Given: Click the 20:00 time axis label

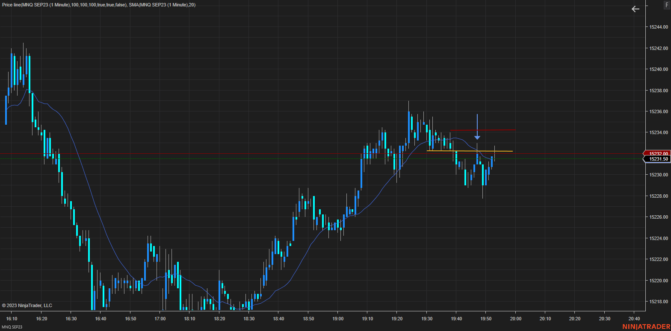Looking at the screenshot, I should click(516, 319).
